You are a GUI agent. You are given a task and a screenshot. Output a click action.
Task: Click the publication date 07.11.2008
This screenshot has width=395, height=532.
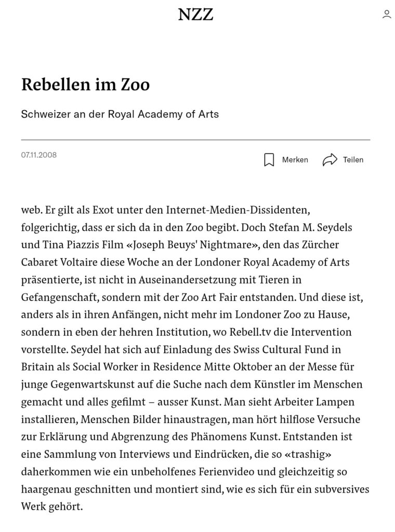pos(39,155)
